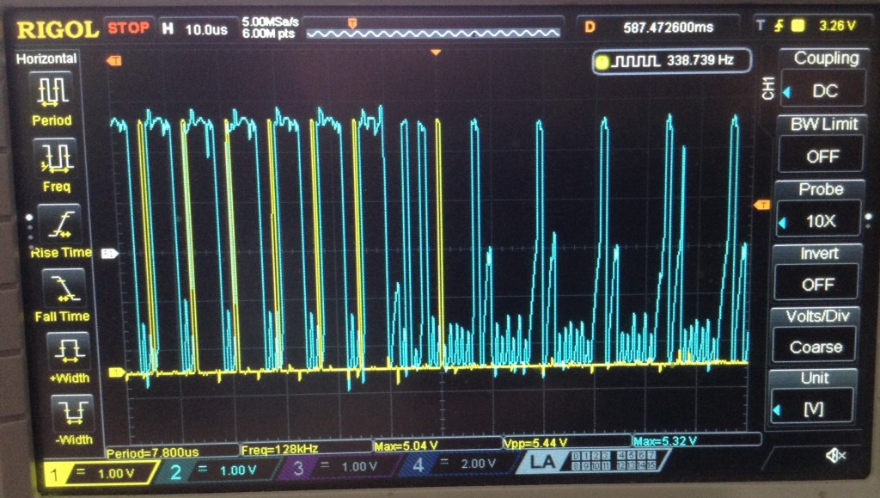This screenshot has height=498, width=880.
Task: Select the Period measurement icon
Action: point(52,90)
